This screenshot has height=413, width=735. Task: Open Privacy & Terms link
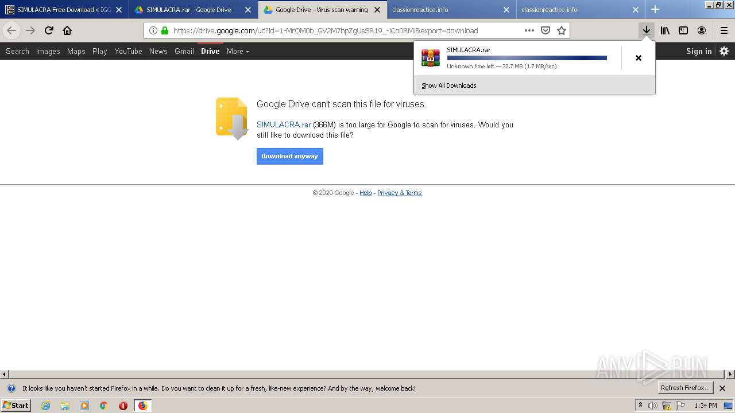[400, 193]
